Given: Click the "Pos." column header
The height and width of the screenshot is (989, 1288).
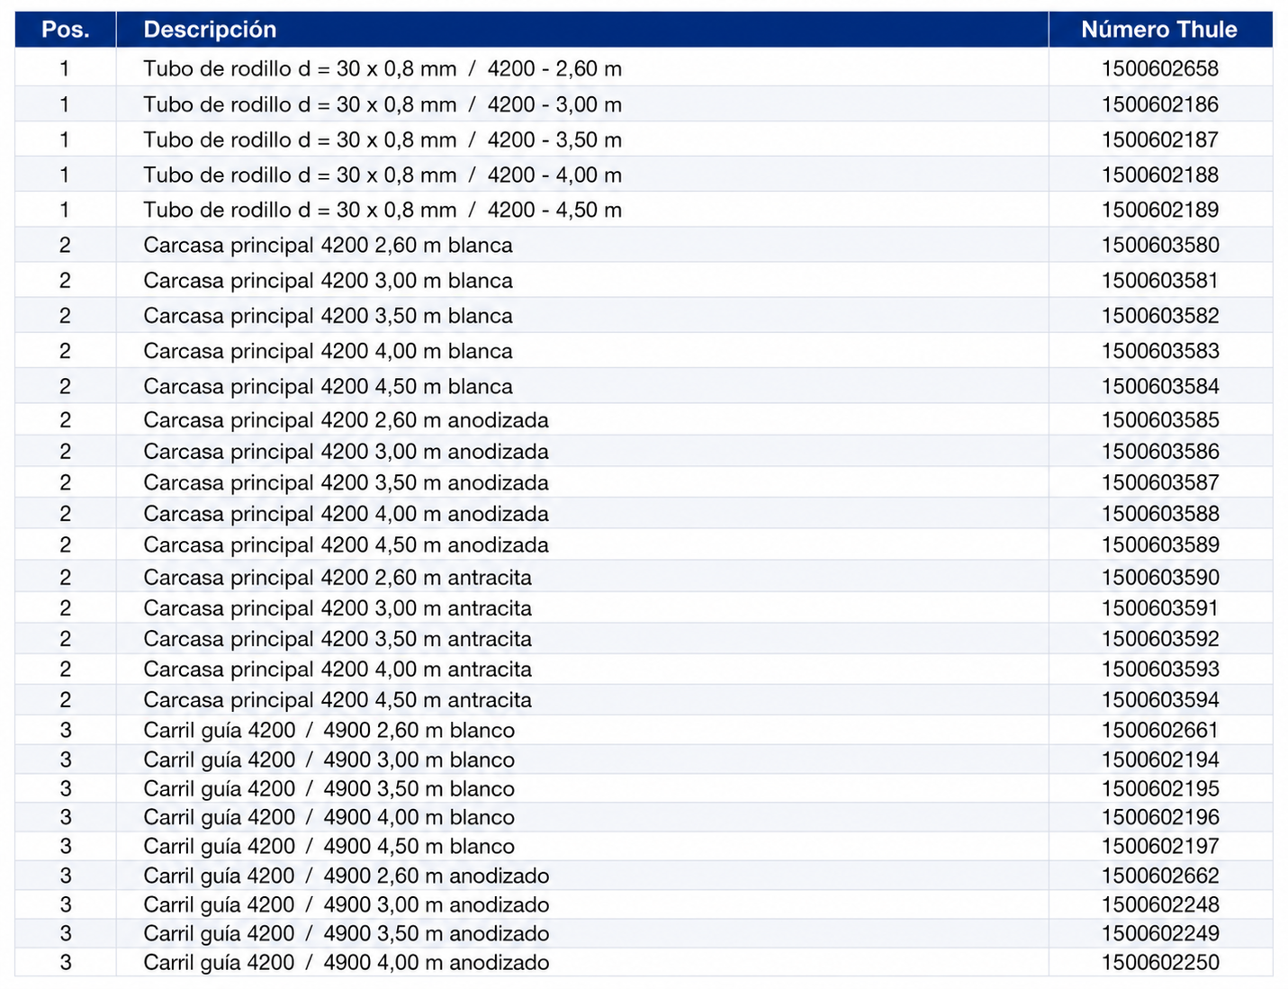Looking at the screenshot, I should tap(66, 30).
